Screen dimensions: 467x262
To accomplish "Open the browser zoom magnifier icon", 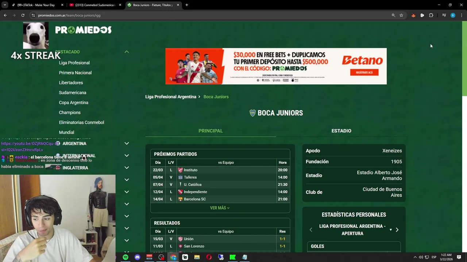I will (x=393, y=15).
